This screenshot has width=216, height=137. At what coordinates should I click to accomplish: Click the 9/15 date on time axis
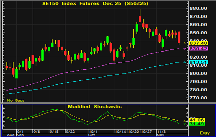(x=54, y=131)
